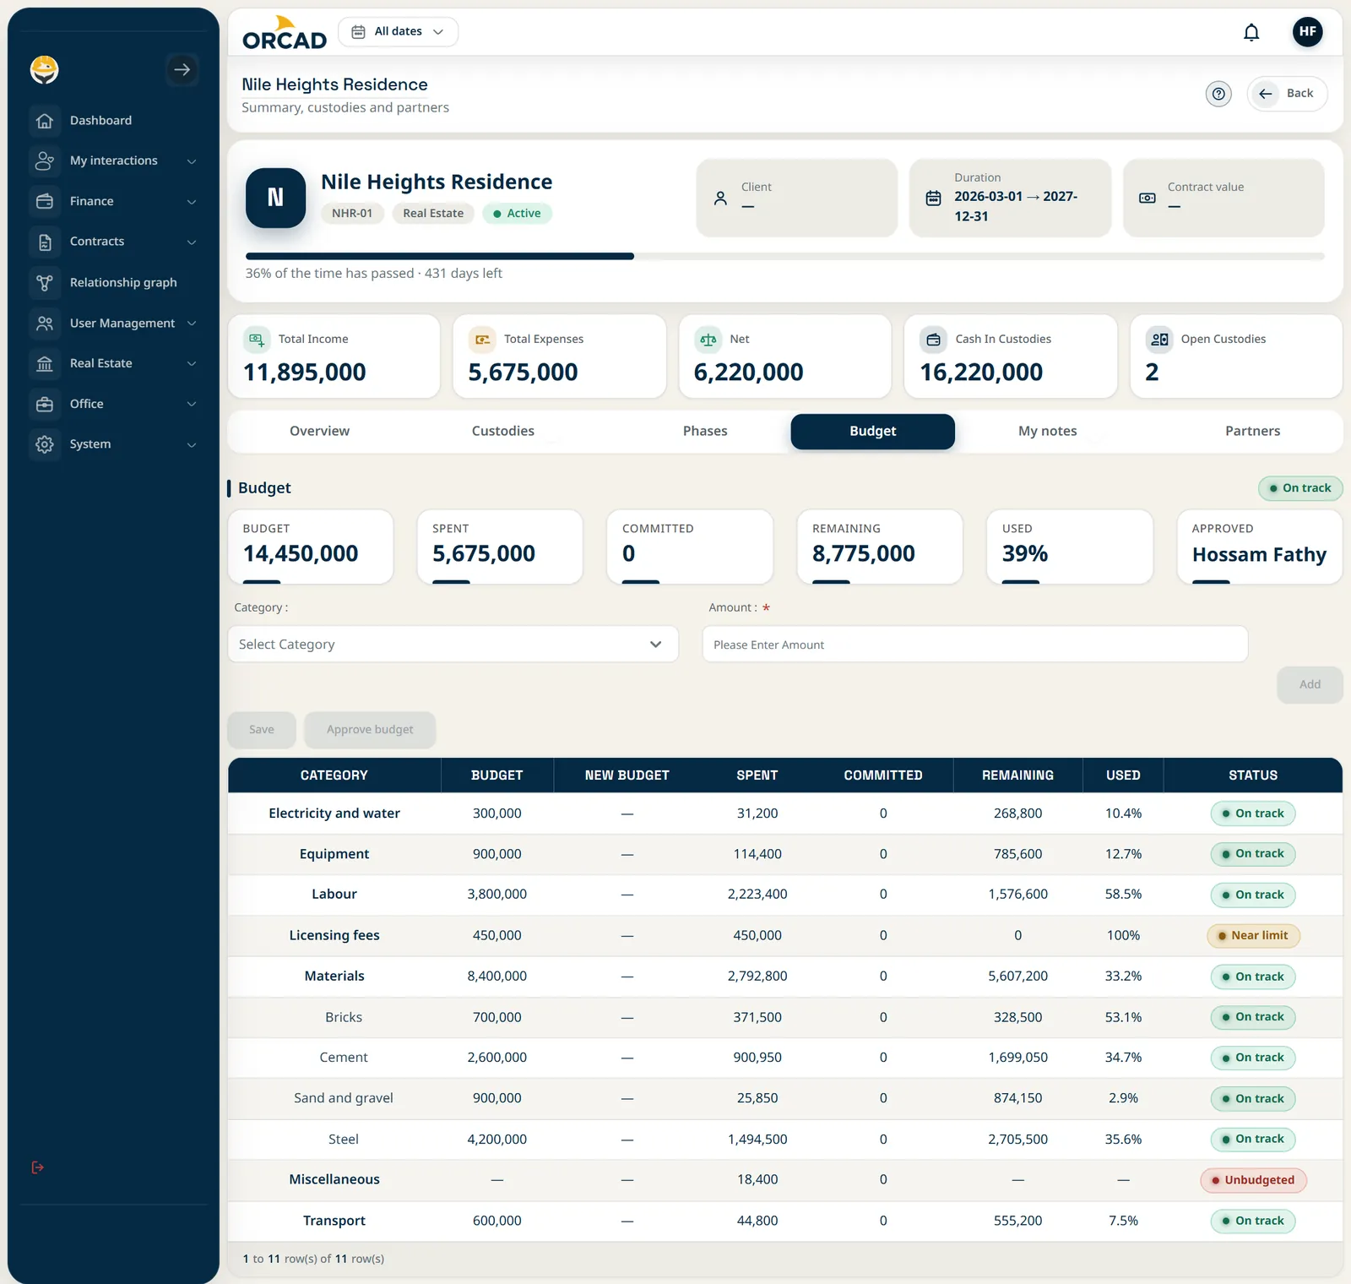
Task: Click the help question-mark icon
Action: pos(1218,94)
